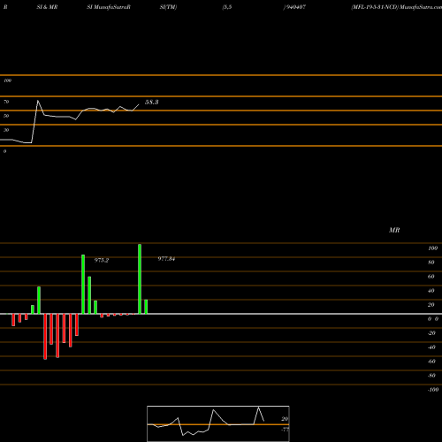Click the -20 label on MR axis
The height and width of the screenshot is (442, 442).
coord(431,333)
